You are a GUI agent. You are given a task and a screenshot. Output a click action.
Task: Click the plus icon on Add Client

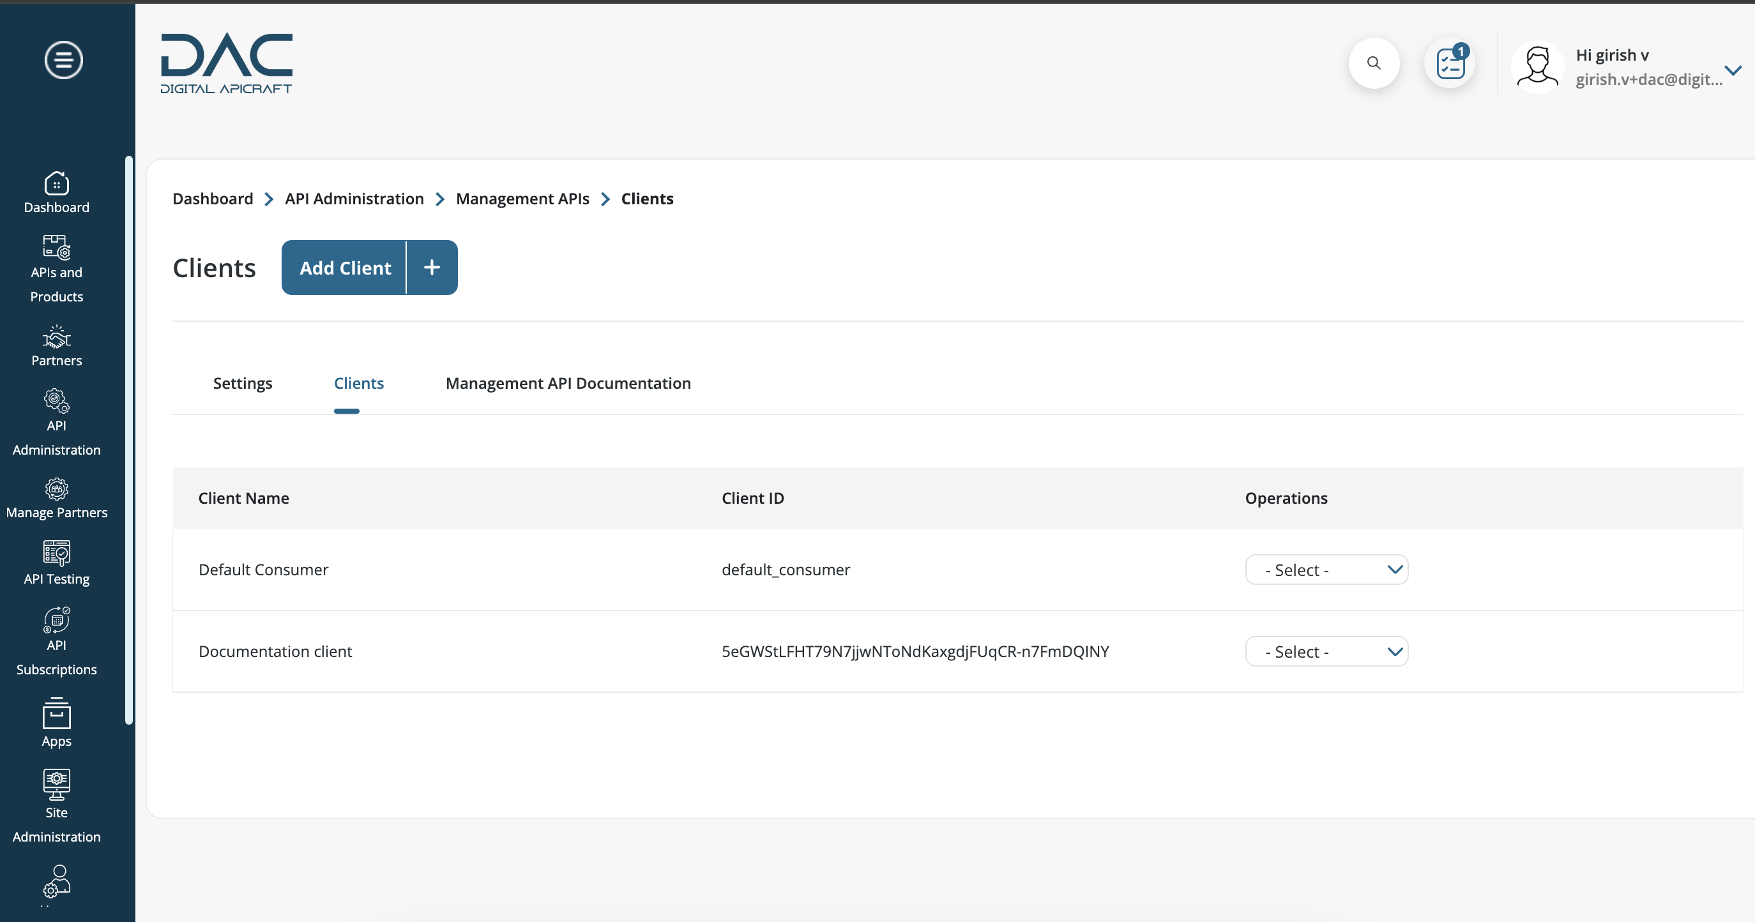point(432,268)
